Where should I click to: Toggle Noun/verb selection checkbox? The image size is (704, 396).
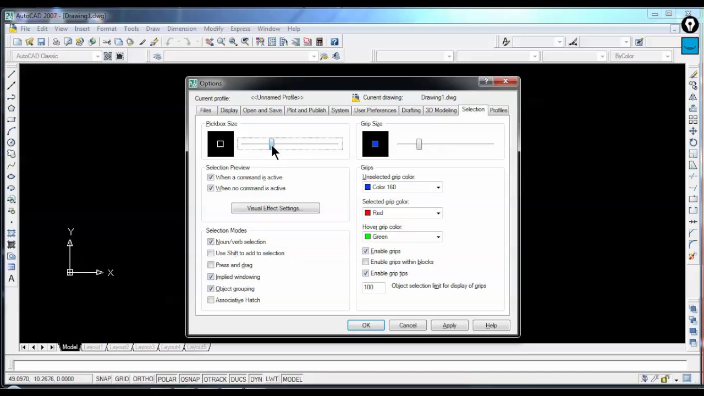click(x=211, y=241)
